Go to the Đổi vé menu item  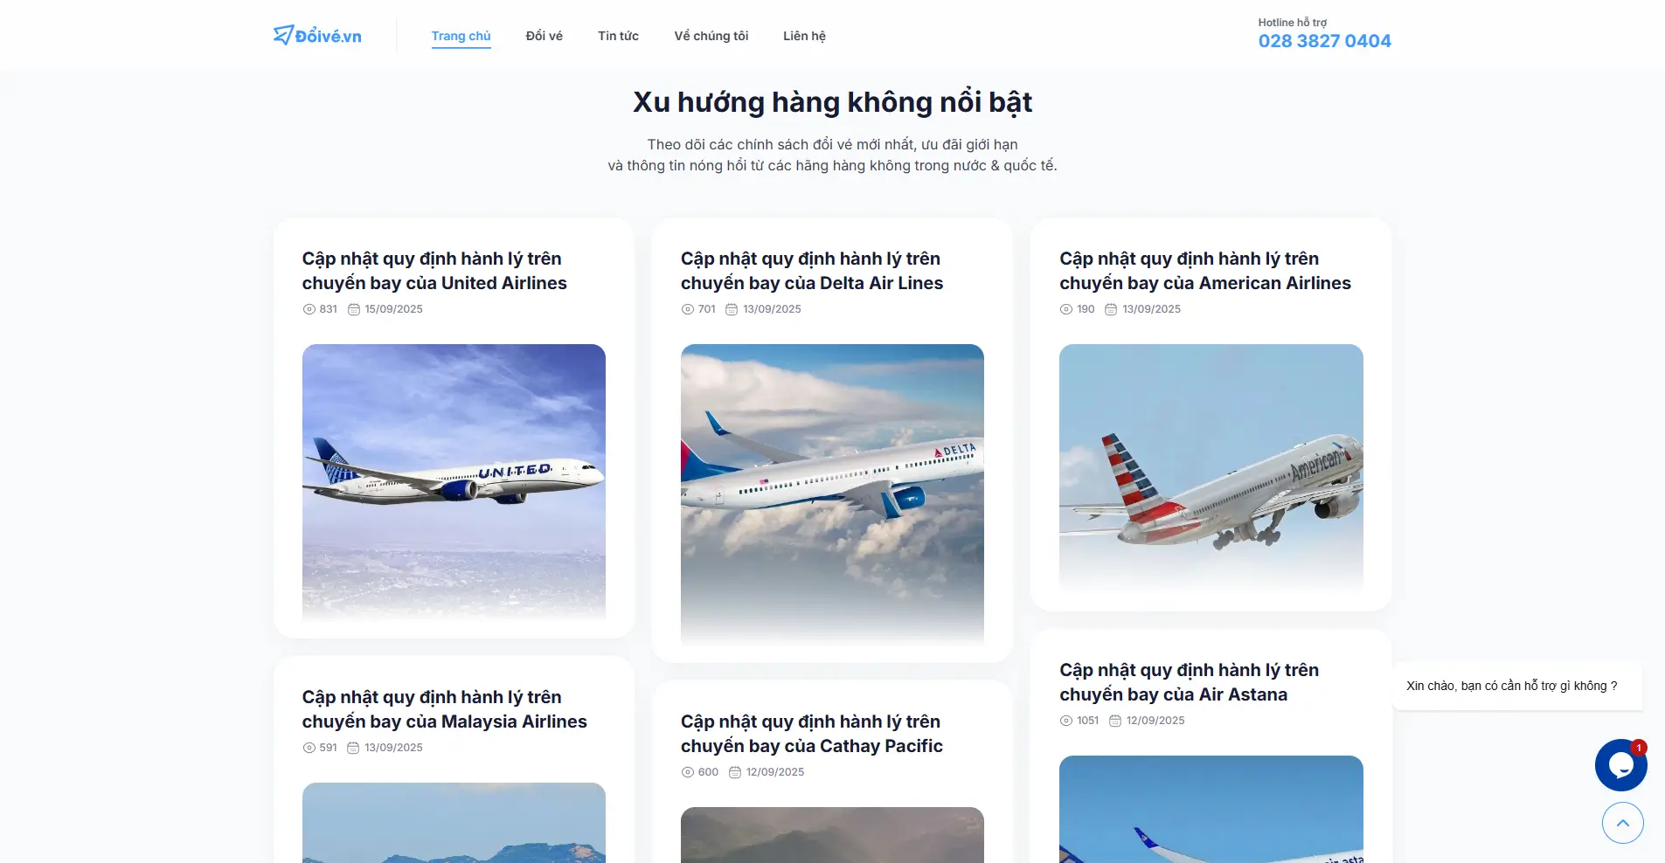[544, 36]
